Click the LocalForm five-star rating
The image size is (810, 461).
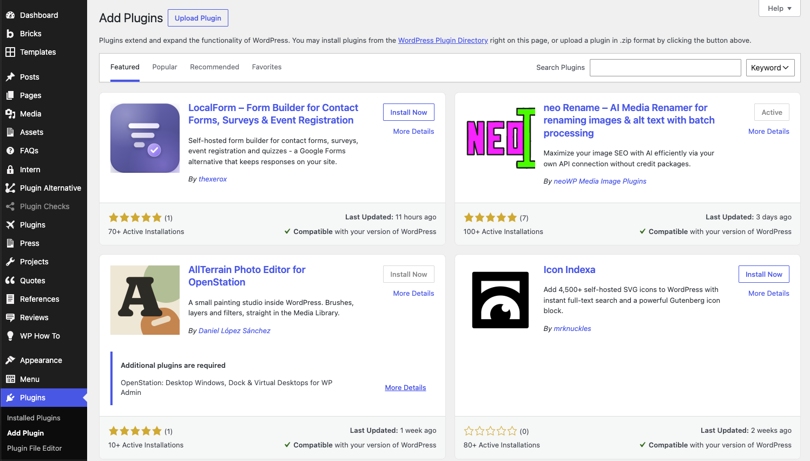135,218
